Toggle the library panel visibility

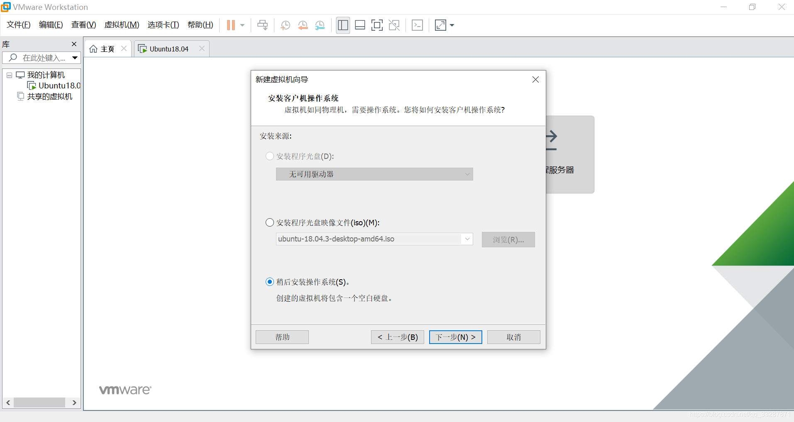pyautogui.click(x=343, y=25)
